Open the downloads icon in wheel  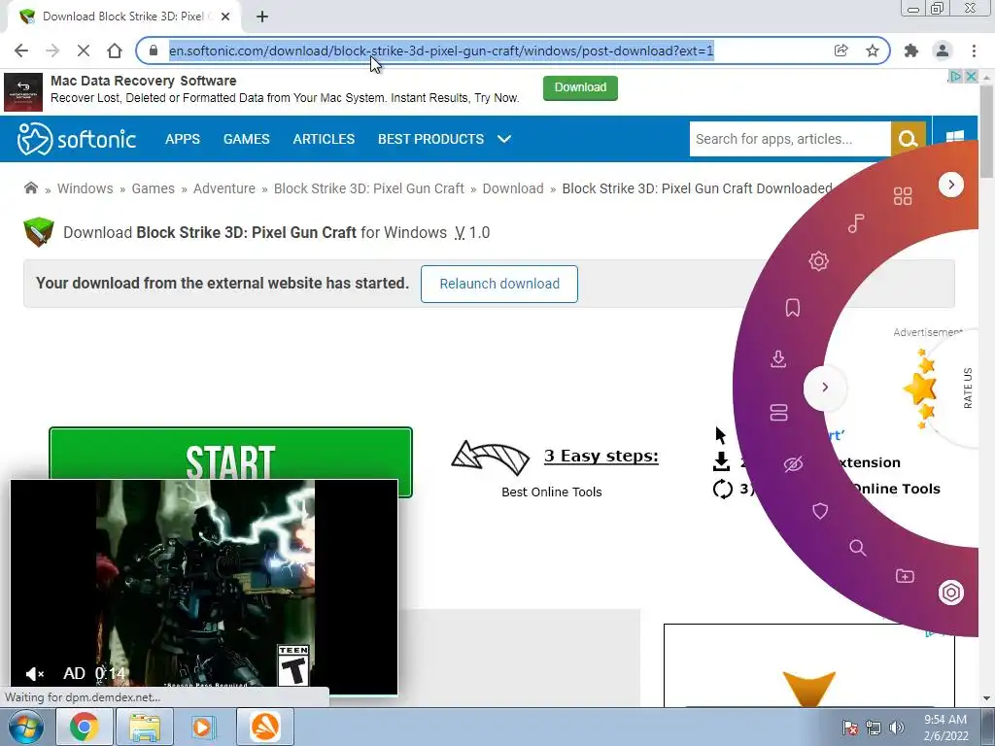[778, 359]
